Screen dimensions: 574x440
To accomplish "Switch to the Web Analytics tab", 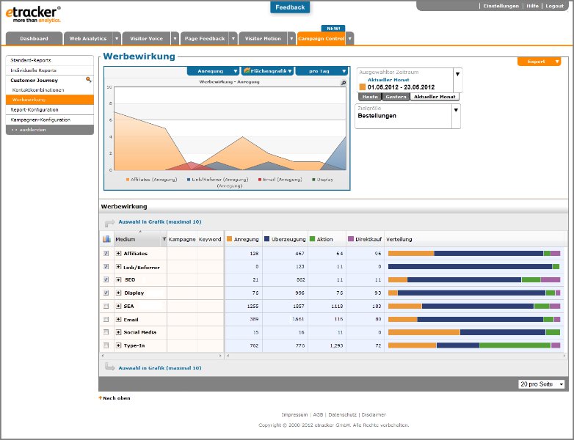I will [x=88, y=38].
